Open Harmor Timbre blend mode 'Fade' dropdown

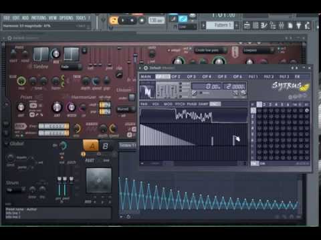[71, 67]
